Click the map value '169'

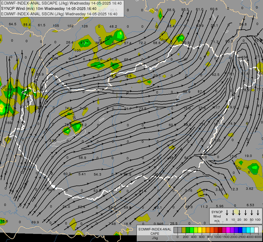[9, 123]
